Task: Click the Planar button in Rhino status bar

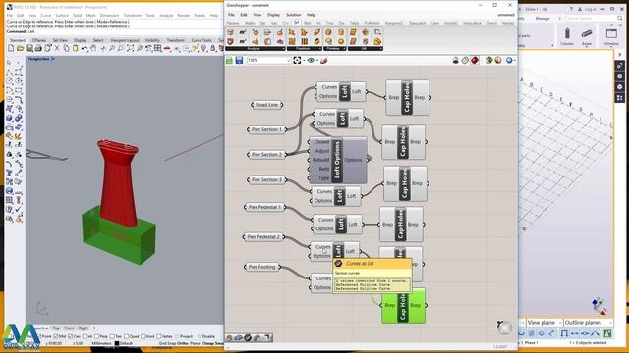Action: [195, 343]
